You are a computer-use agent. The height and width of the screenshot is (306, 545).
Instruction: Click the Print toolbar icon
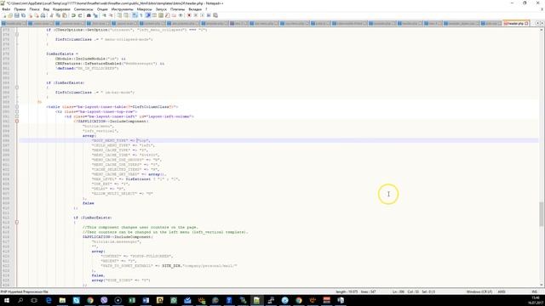pos(43,15)
